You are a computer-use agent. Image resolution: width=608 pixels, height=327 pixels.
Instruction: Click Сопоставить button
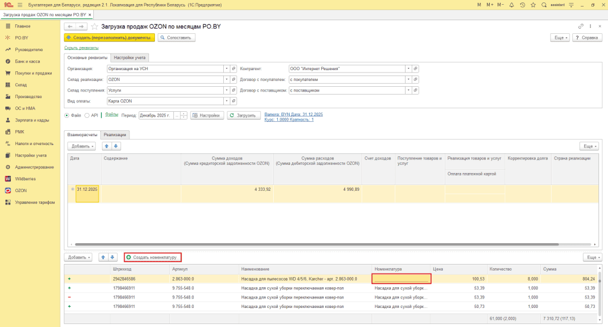pos(176,37)
